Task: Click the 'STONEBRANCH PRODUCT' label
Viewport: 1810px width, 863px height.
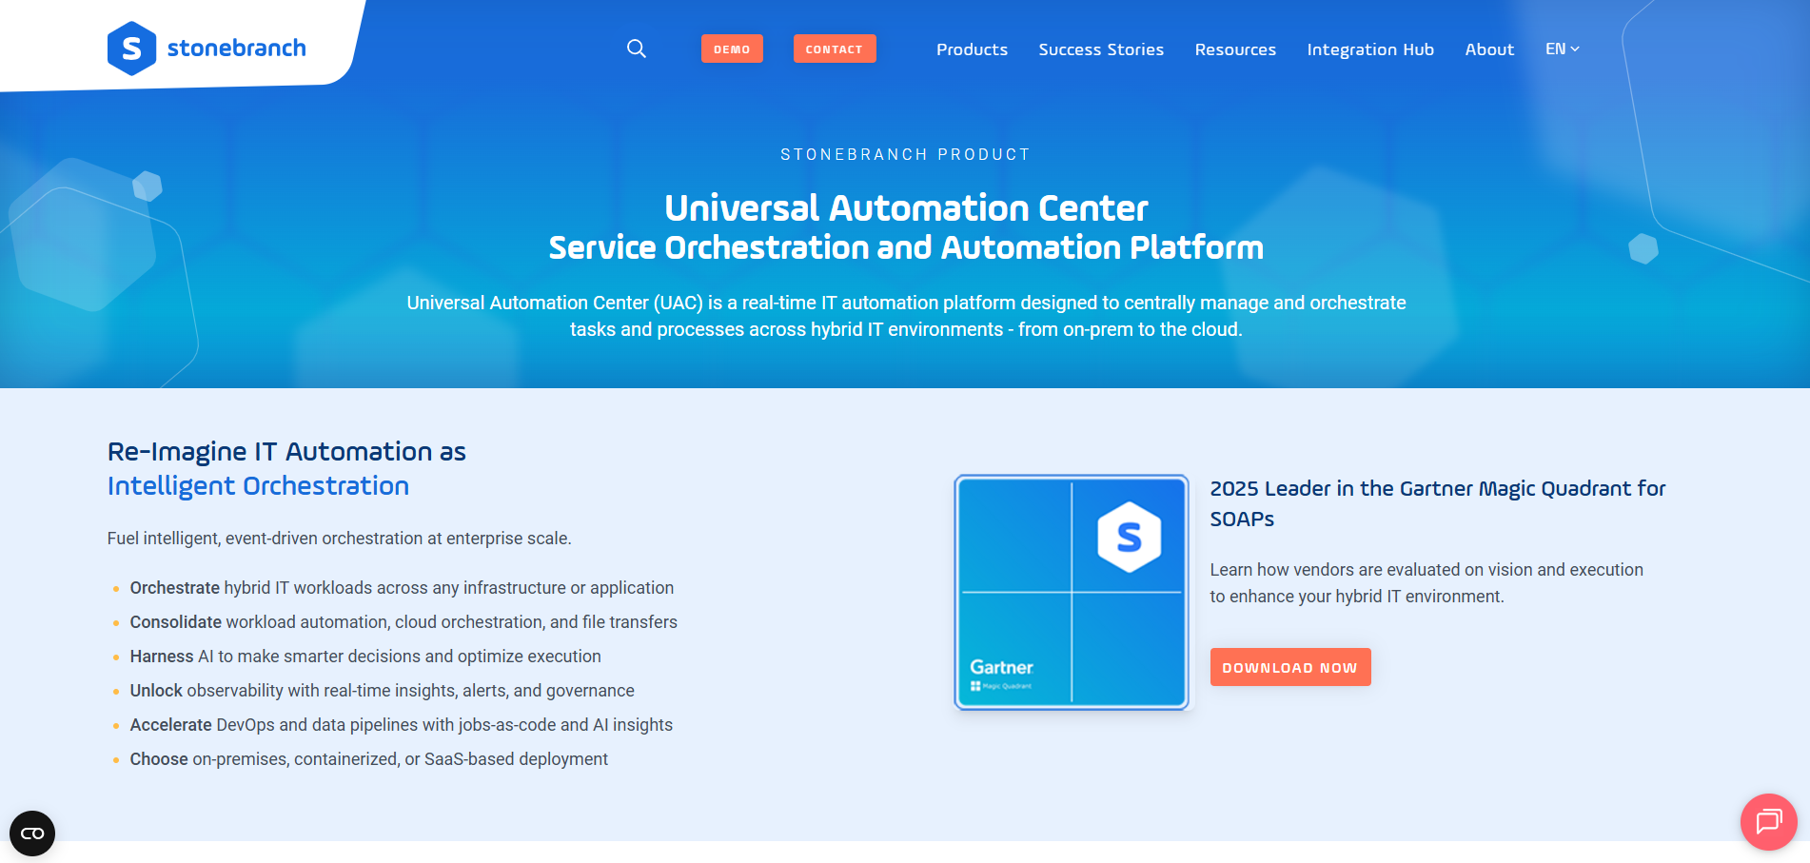Action: pos(905,154)
